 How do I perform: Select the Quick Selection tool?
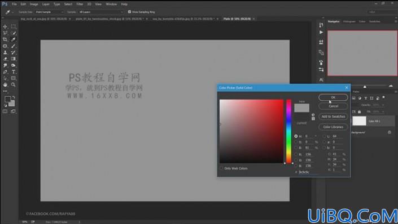[13, 33]
